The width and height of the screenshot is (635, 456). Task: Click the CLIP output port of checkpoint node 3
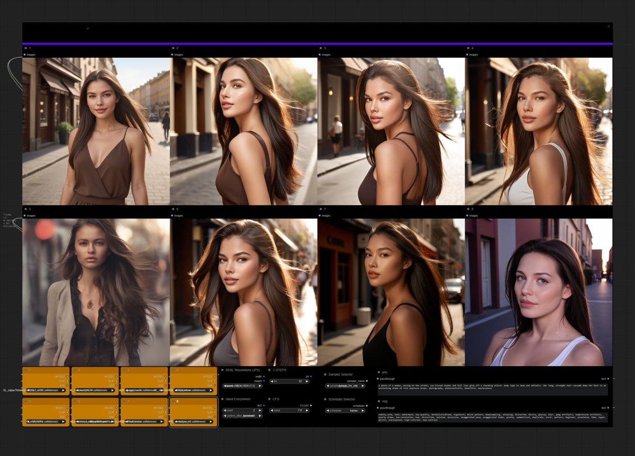click(166, 381)
